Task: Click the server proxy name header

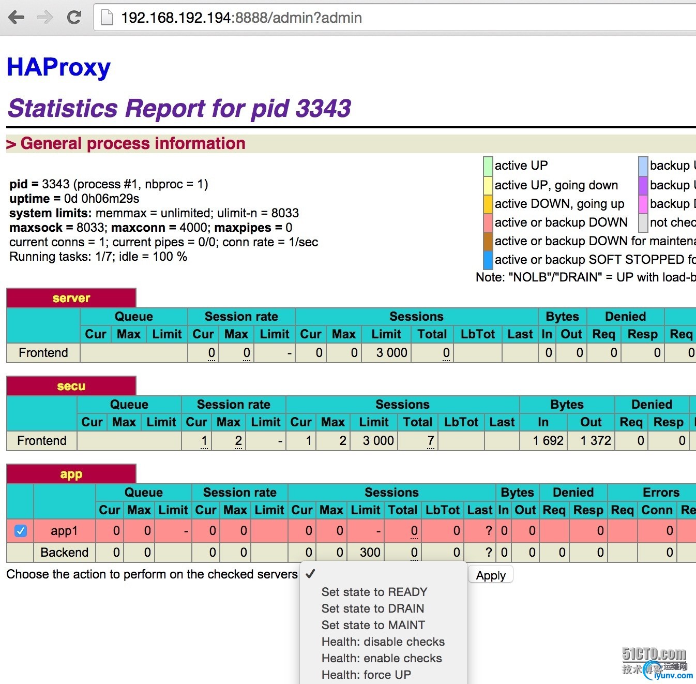Action: coord(71,298)
